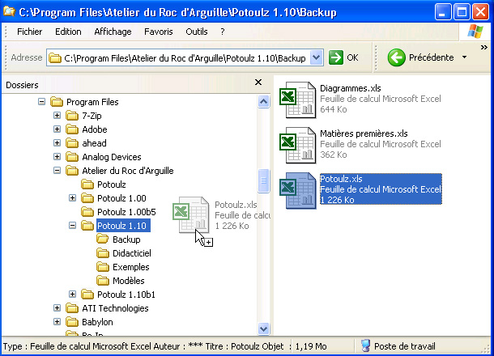Expand the Potoulz 1.00 folder node
Viewport: 494px width, 356px height.
(72, 198)
